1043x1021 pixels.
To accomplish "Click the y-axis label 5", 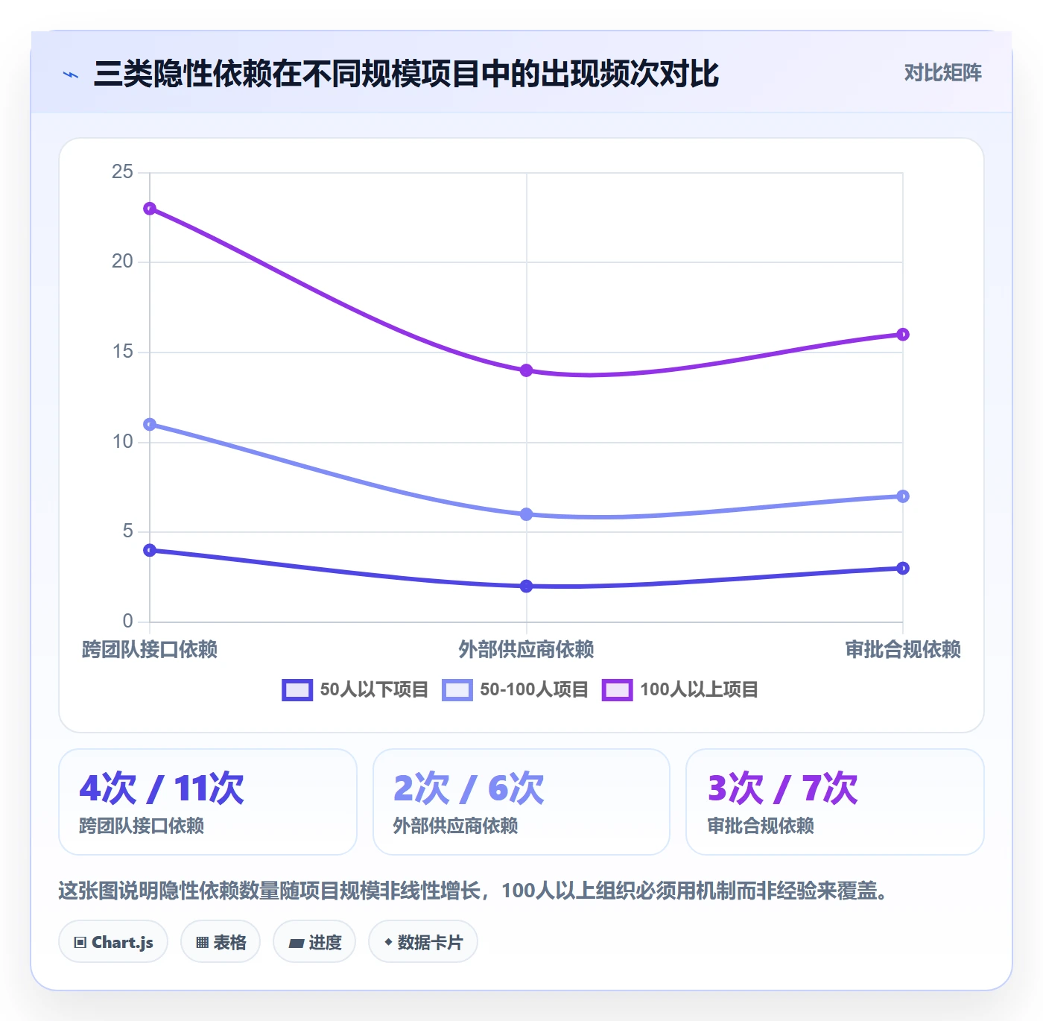I will [x=128, y=531].
